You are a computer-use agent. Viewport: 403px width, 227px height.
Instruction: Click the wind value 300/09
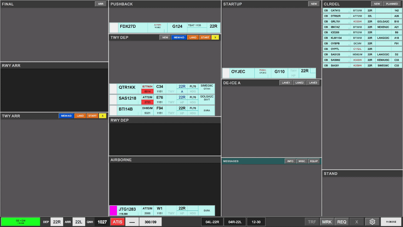tap(150, 222)
